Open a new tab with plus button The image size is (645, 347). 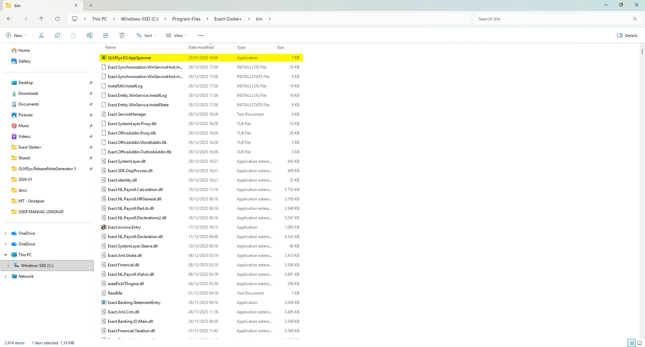click(x=91, y=5)
